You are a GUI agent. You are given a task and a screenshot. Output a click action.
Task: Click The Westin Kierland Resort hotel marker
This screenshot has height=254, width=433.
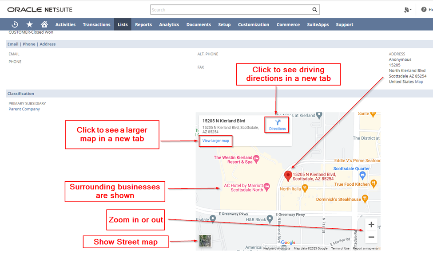pos(256,159)
